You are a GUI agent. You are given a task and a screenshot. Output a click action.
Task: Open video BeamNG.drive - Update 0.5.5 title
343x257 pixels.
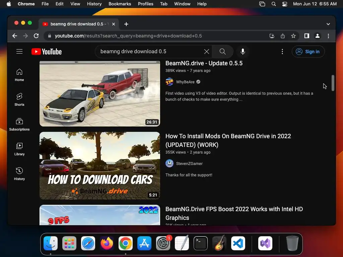[204, 63]
